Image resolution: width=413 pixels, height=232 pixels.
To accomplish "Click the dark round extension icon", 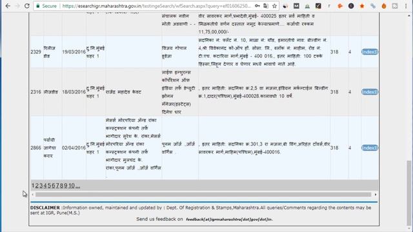I will [351, 6].
